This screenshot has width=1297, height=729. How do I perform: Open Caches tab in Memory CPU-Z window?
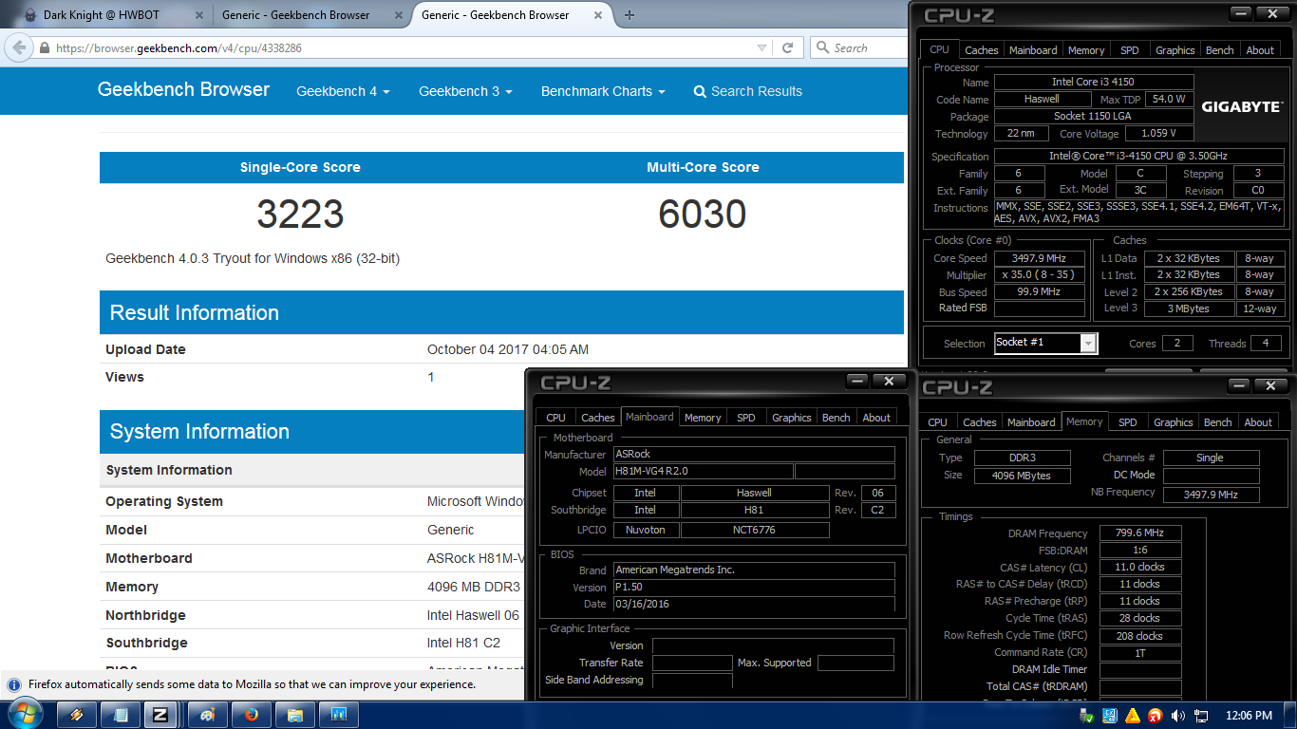(x=980, y=422)
